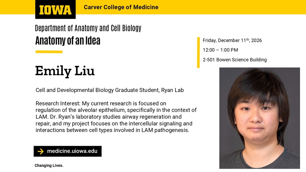This screenshot has width=306, height=172.
Task: Click the yellow arrow icon beside medicine.uiowa.edu
Action: point(41,151)
